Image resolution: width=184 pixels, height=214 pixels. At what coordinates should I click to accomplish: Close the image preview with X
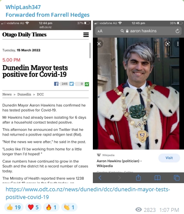[99, 44]
